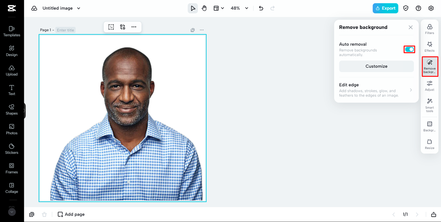The image size is (441, 222).
Task: Undo the last action
Action: 261,8
